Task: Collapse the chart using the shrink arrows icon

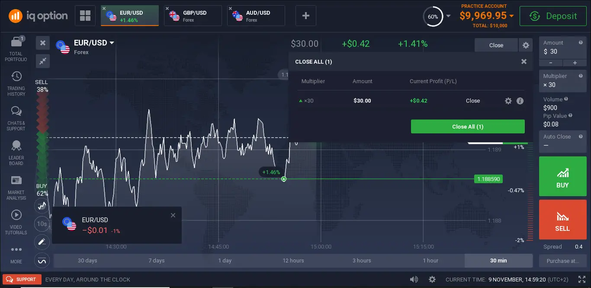Action: pos(42,61)
